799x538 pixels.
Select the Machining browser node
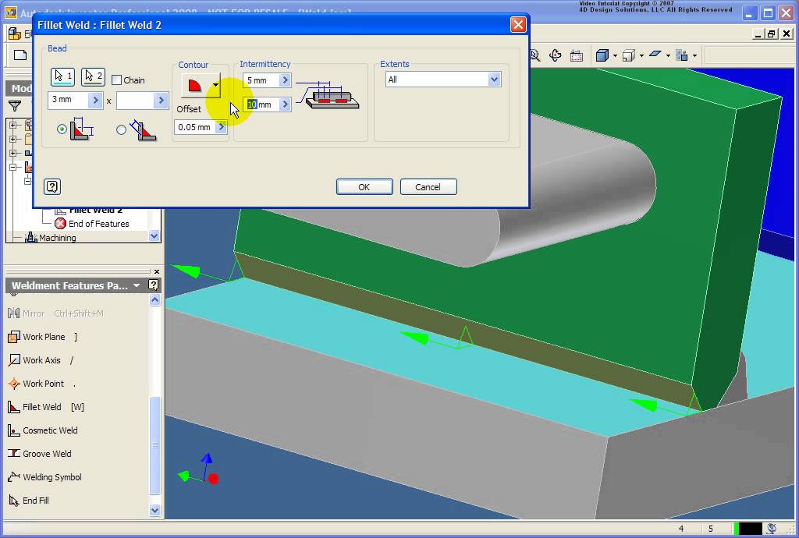point(57,238)
